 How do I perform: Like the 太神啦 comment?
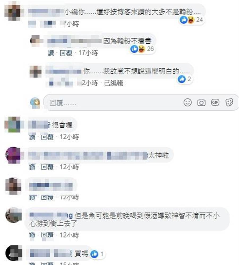pos(32,167)
